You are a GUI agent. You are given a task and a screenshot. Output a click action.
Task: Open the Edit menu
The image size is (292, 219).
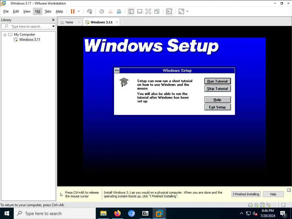[x=16, y=11]
